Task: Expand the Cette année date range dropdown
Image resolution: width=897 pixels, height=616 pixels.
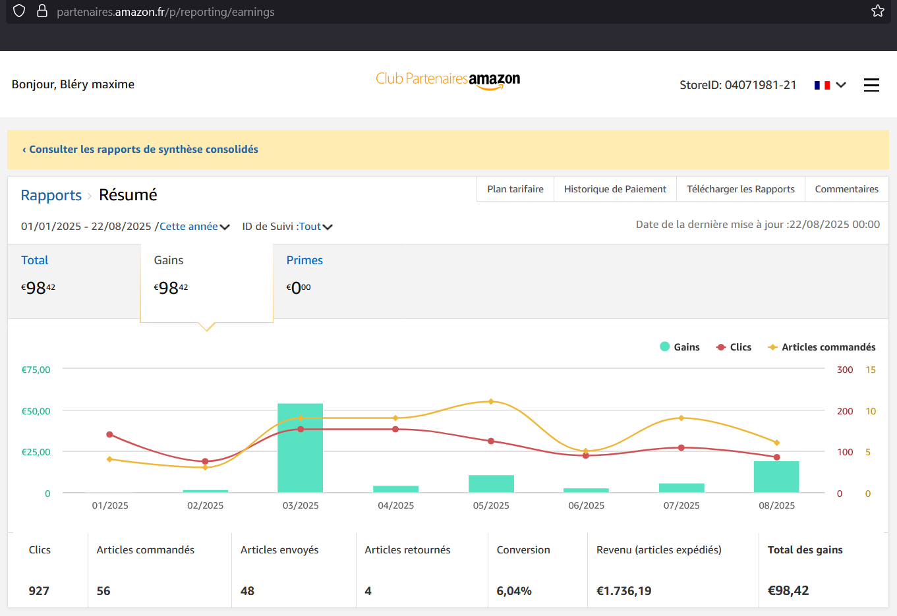Action: [x=194, y=227]
